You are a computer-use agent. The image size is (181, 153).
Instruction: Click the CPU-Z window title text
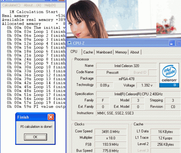click(x=79, y=43)
